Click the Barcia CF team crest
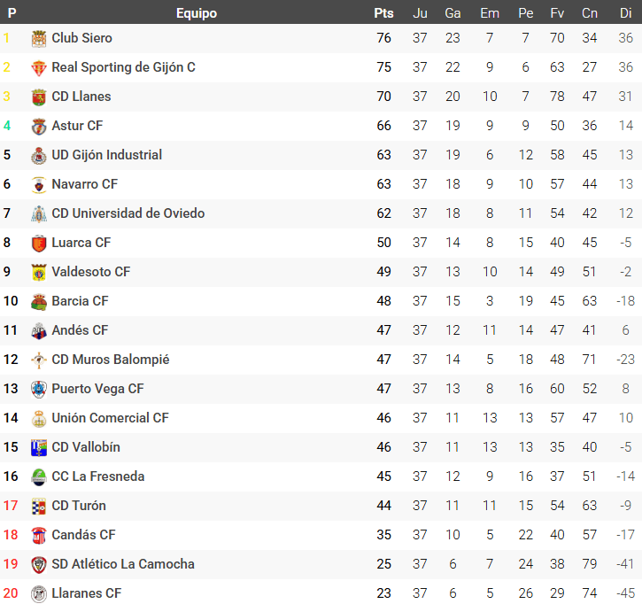The width and height of the screenshot is (642, 604). point(39,301)
